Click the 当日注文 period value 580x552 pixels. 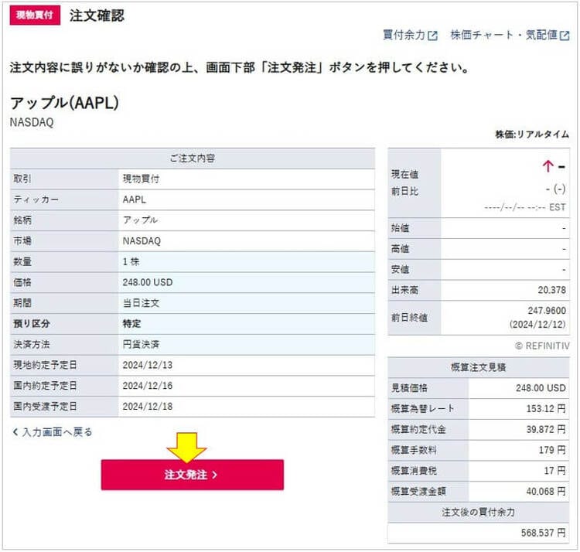point(141,303)
